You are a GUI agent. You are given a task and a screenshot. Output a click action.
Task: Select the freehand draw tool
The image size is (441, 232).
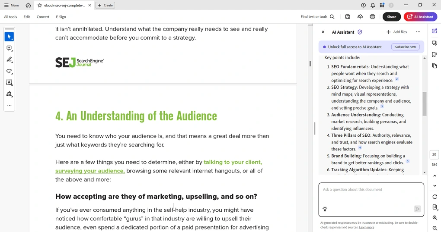tap(9, 71)
